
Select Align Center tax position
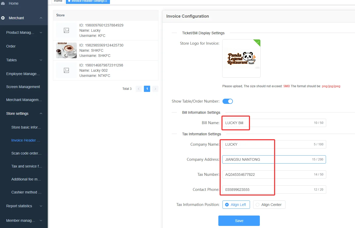(269, 205)
